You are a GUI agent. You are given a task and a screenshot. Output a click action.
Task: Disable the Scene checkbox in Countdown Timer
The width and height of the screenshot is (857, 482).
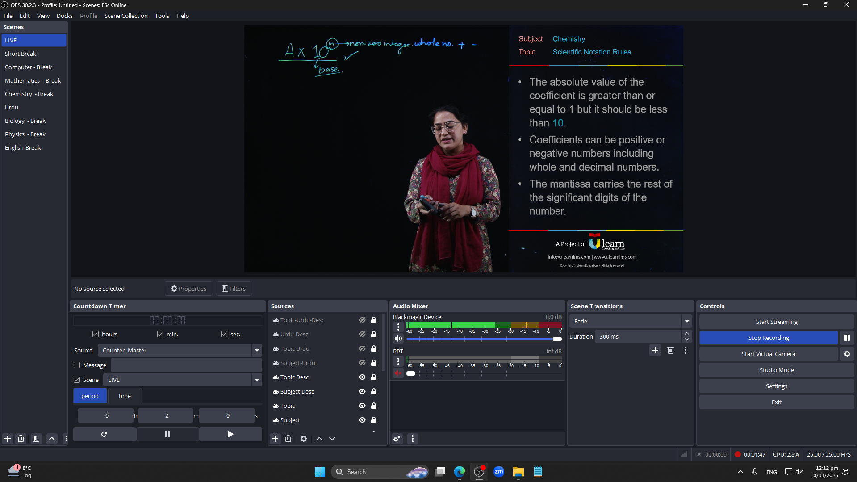77,380
